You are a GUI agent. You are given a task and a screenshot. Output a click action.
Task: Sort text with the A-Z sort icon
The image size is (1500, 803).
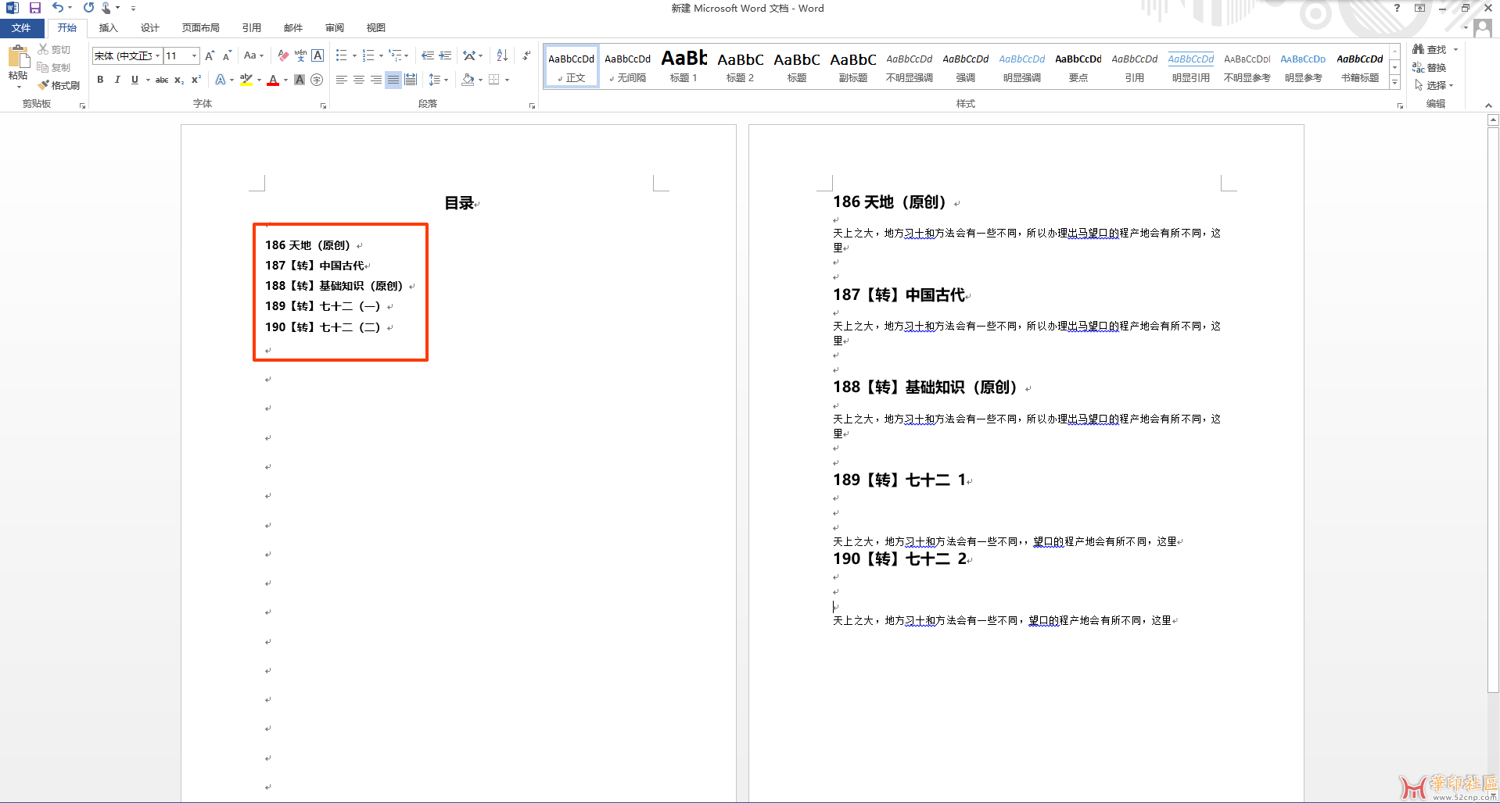502,55
